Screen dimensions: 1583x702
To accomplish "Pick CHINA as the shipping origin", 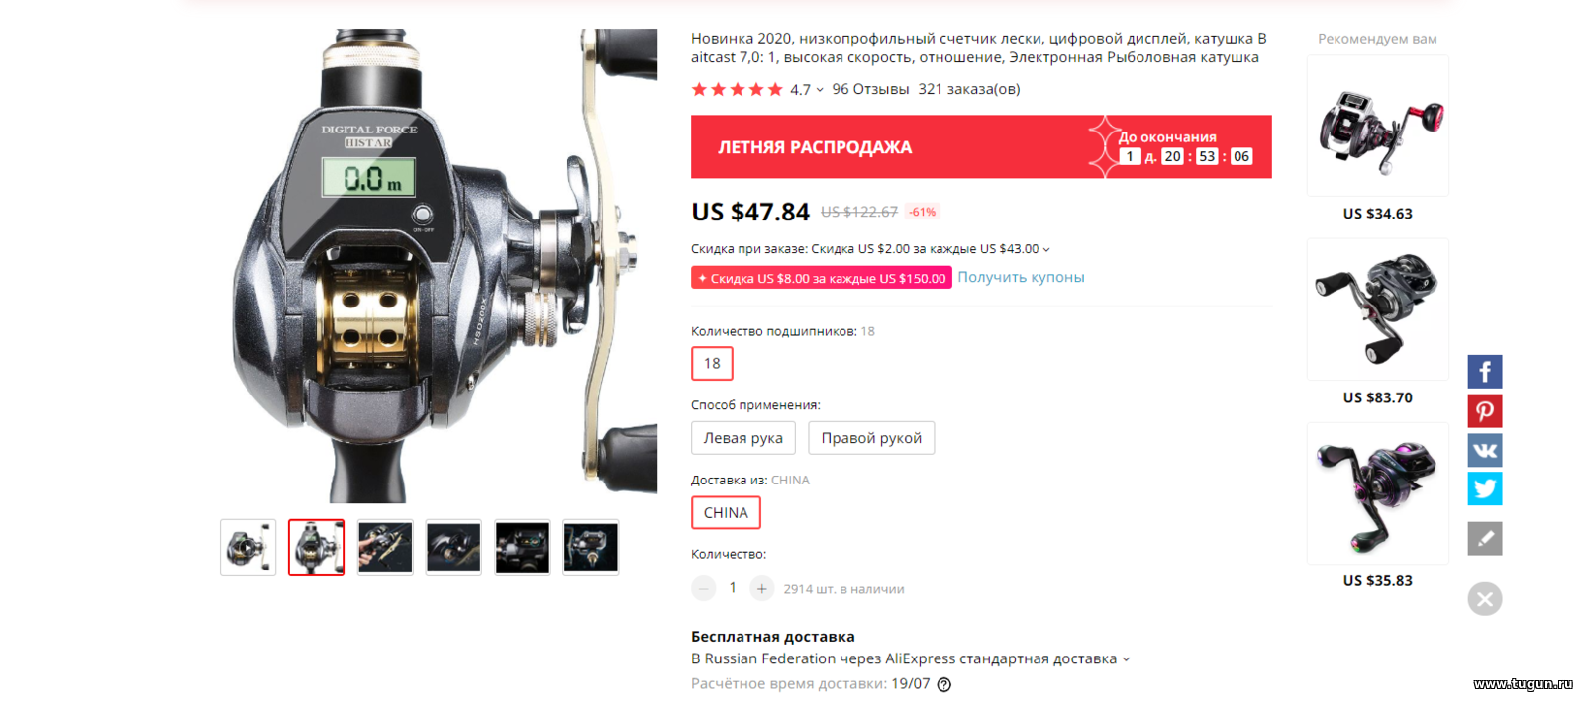I will point(726,513).
